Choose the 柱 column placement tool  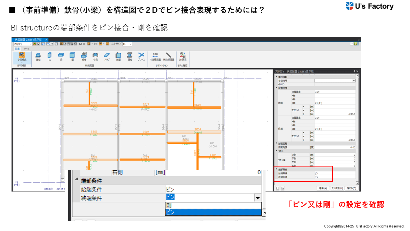50,57
